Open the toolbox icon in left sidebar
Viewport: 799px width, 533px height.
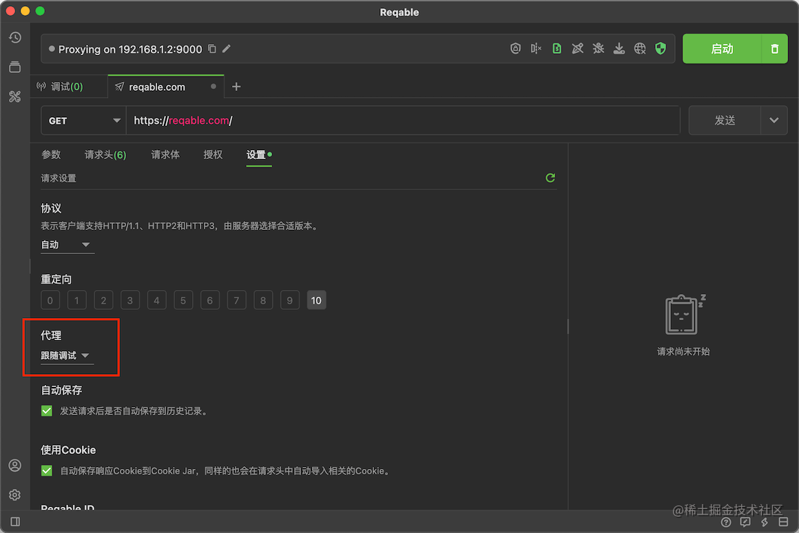point(14,96)
